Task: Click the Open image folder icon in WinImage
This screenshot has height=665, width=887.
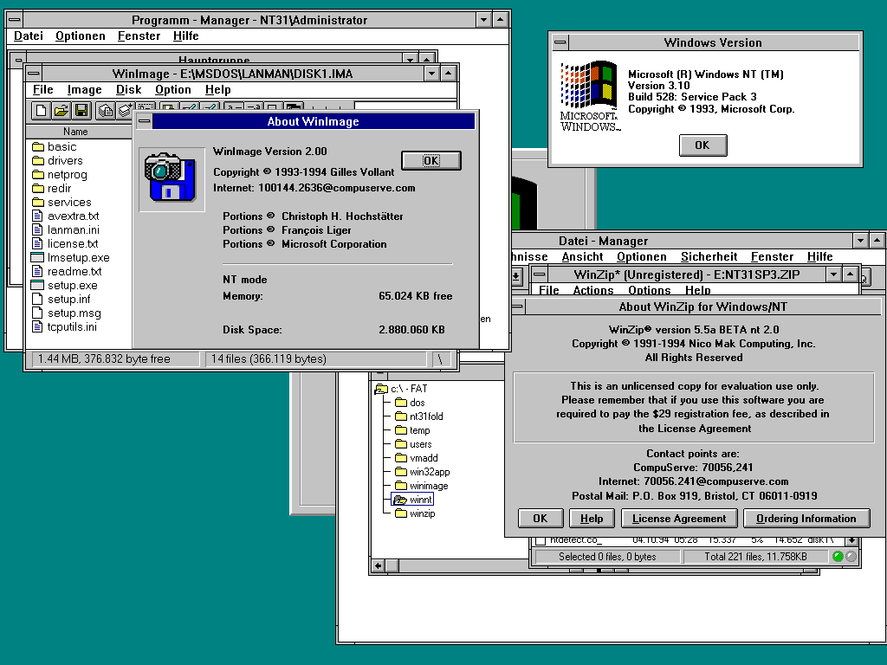Action: click(x=62, y=111)
